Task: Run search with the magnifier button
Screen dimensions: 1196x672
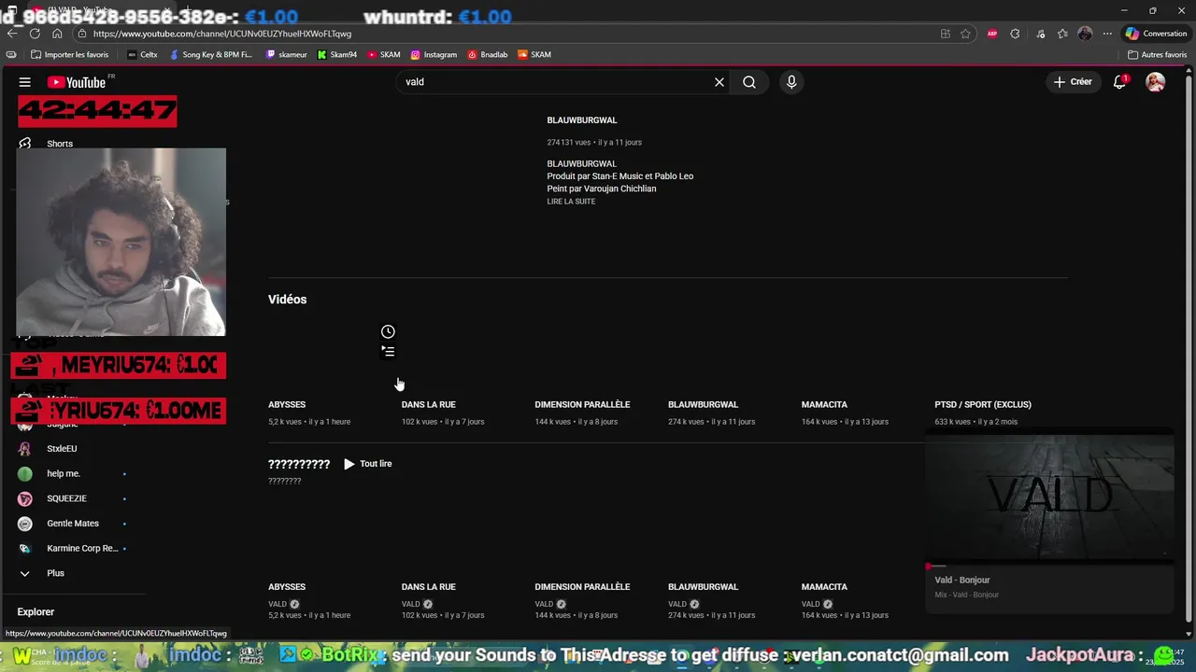Action: coord(749,82)
